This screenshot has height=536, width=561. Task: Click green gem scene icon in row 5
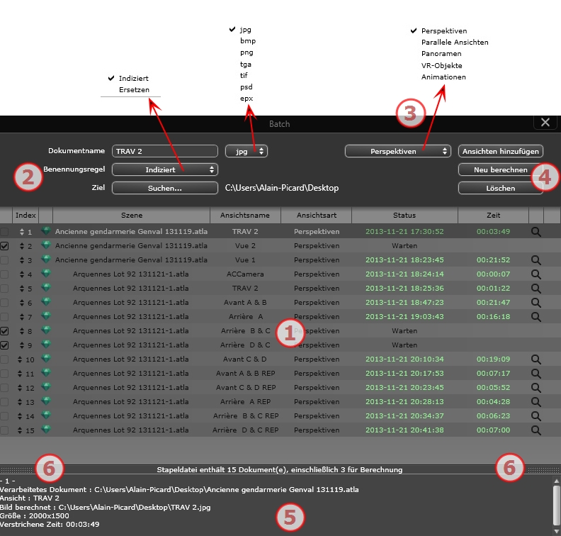click(47, 288)
